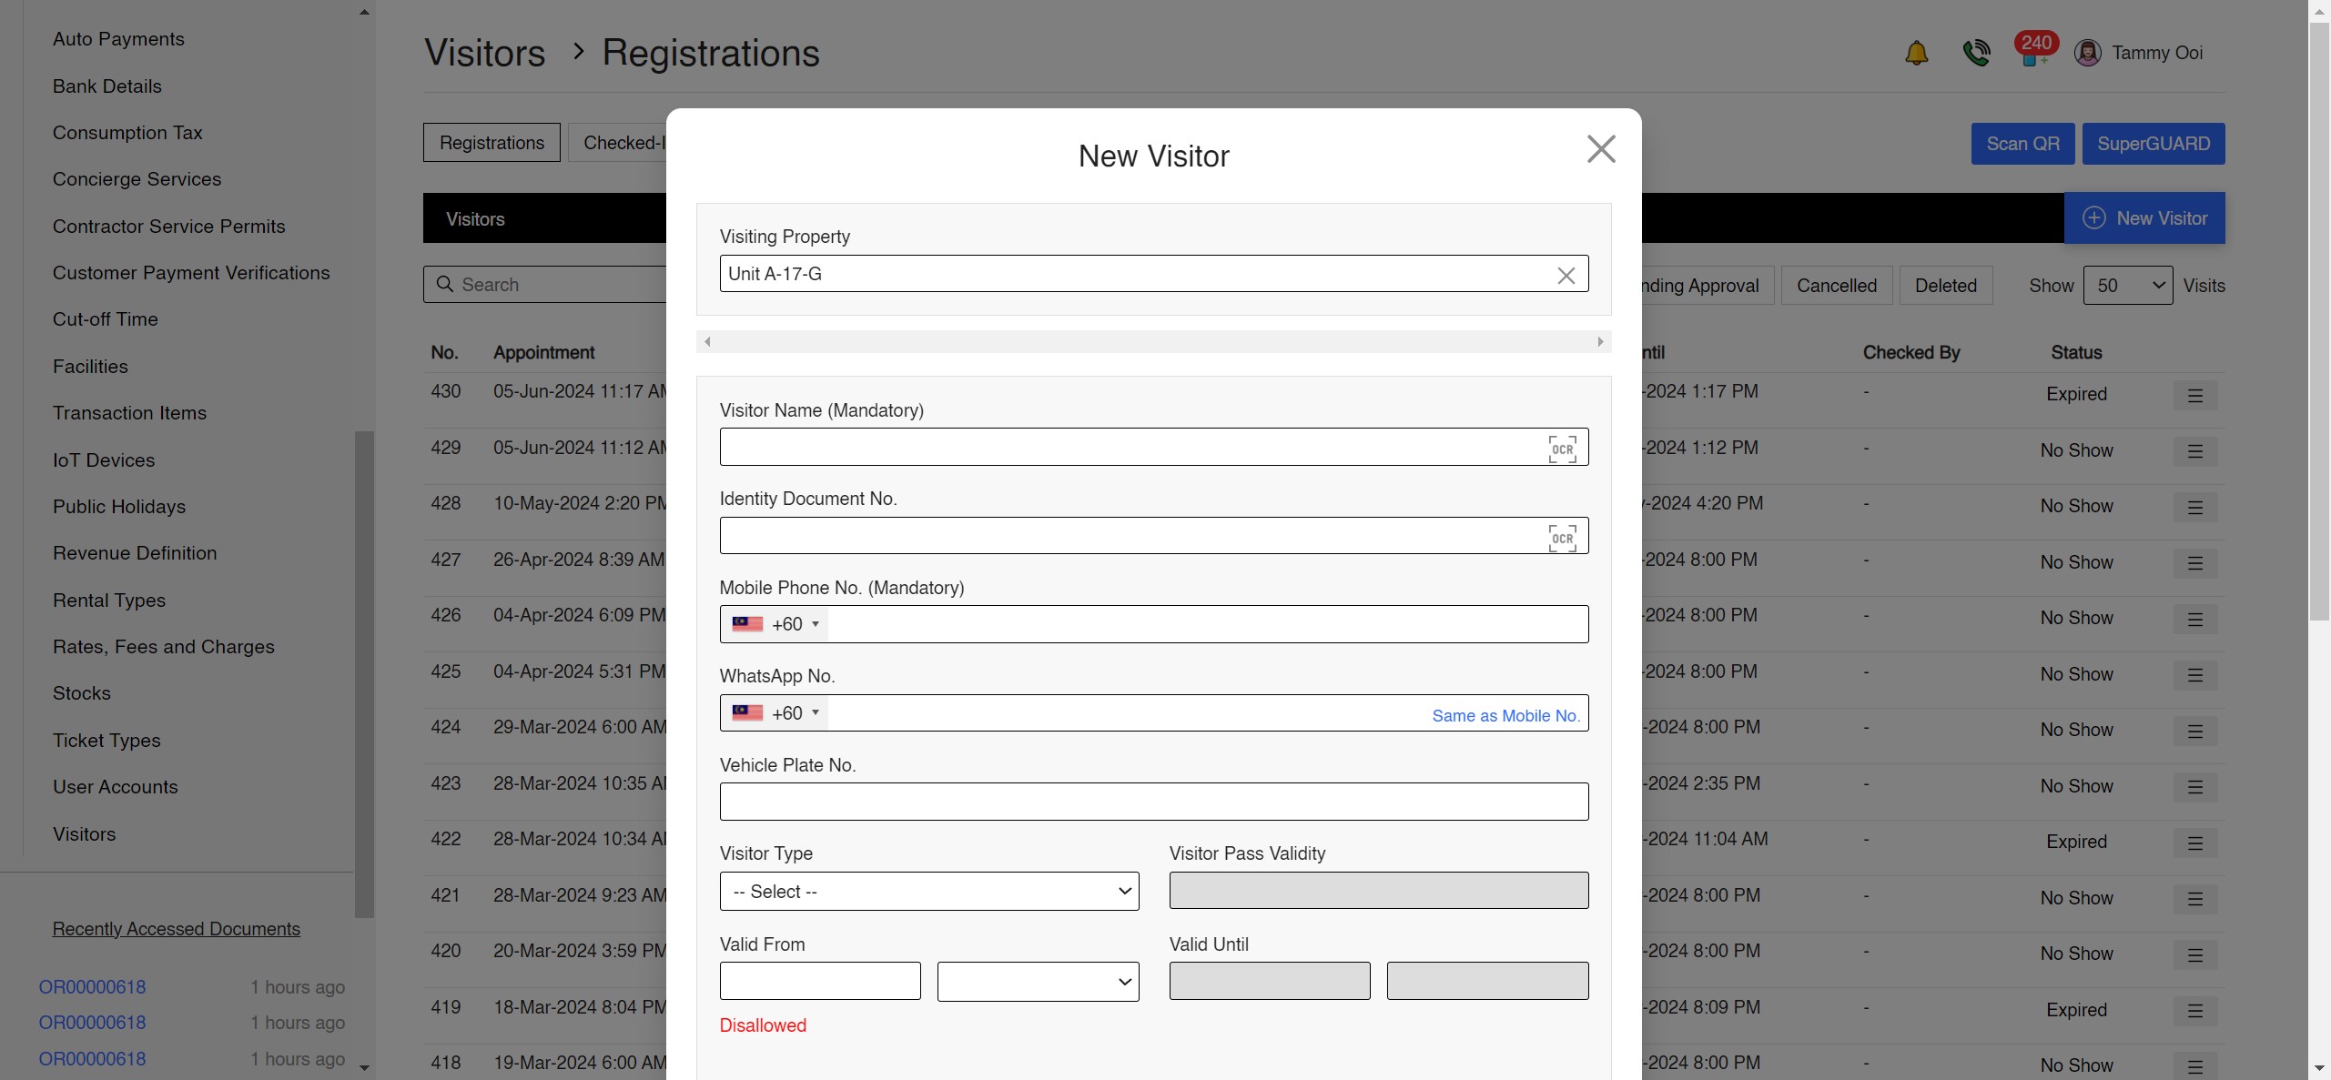Open recently accessed document OR00000618

tap(91, 986)
